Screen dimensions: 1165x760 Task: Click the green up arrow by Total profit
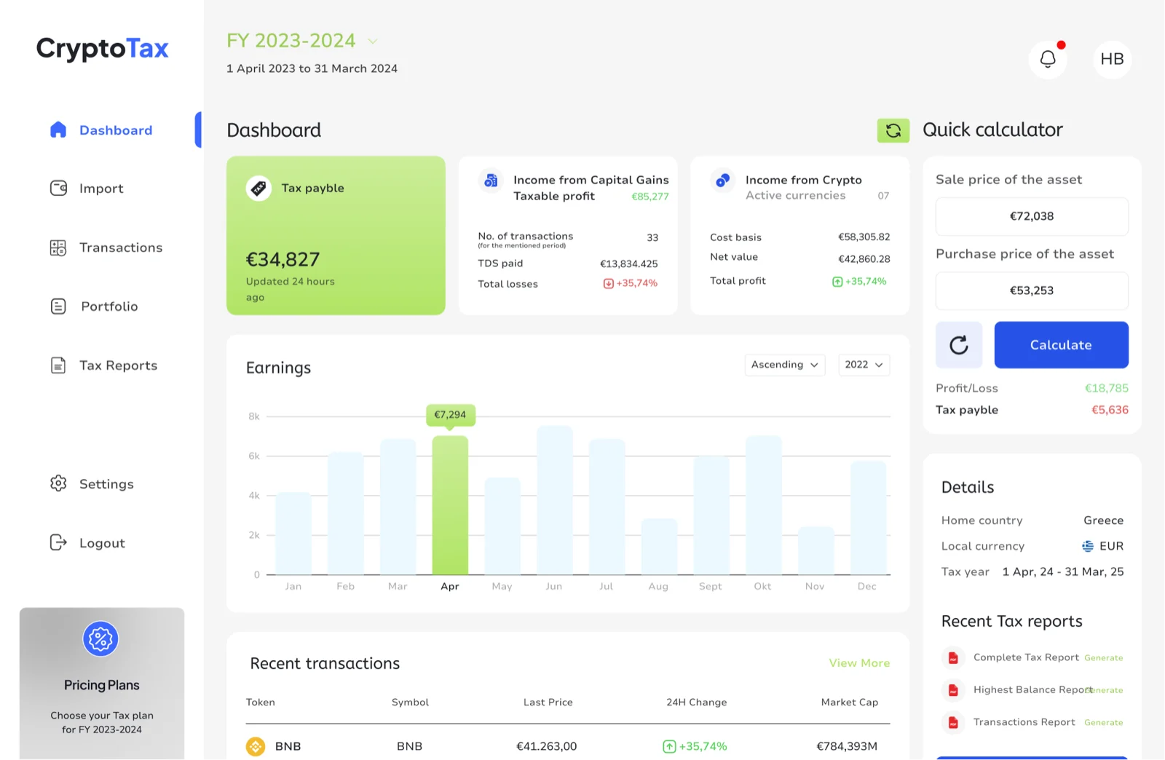837,282
